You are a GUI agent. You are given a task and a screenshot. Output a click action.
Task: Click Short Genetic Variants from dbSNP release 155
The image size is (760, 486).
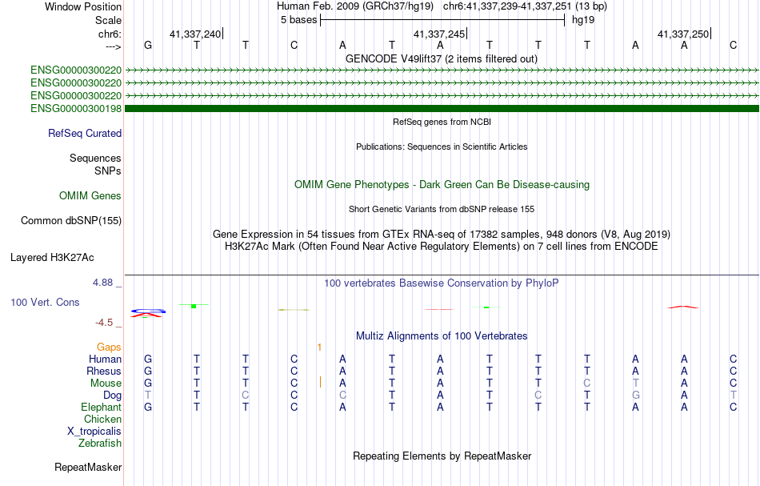click(x=442, y=210)
